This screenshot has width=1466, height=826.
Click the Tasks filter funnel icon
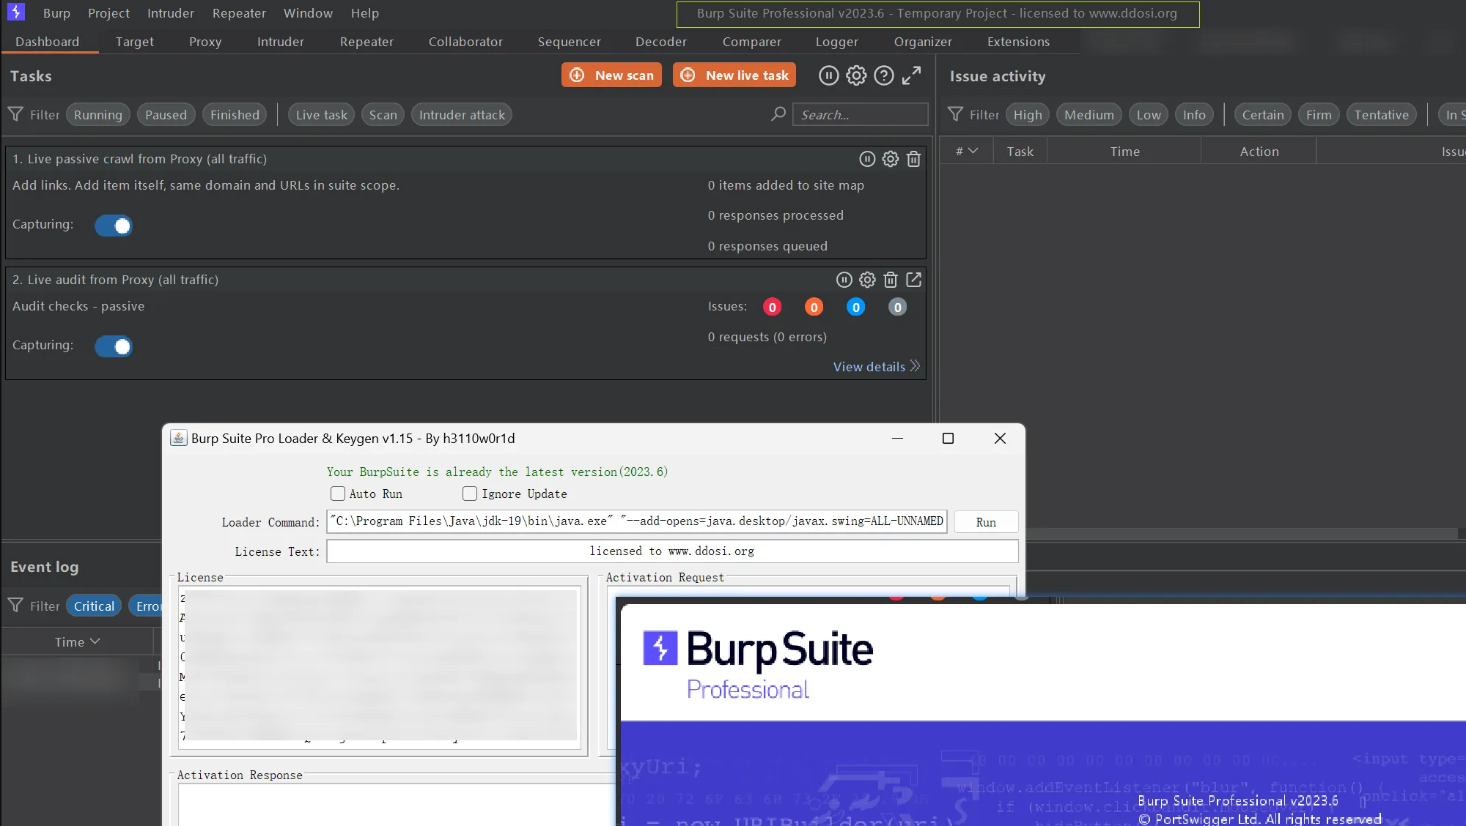pyautogui.click(x=15, y=114)
